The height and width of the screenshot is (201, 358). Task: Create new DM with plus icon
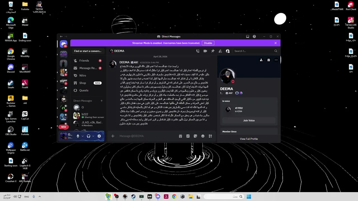(x=102, y=101)
